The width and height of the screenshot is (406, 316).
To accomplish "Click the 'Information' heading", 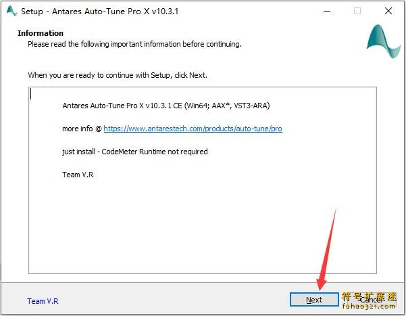I will pos(41,33).
